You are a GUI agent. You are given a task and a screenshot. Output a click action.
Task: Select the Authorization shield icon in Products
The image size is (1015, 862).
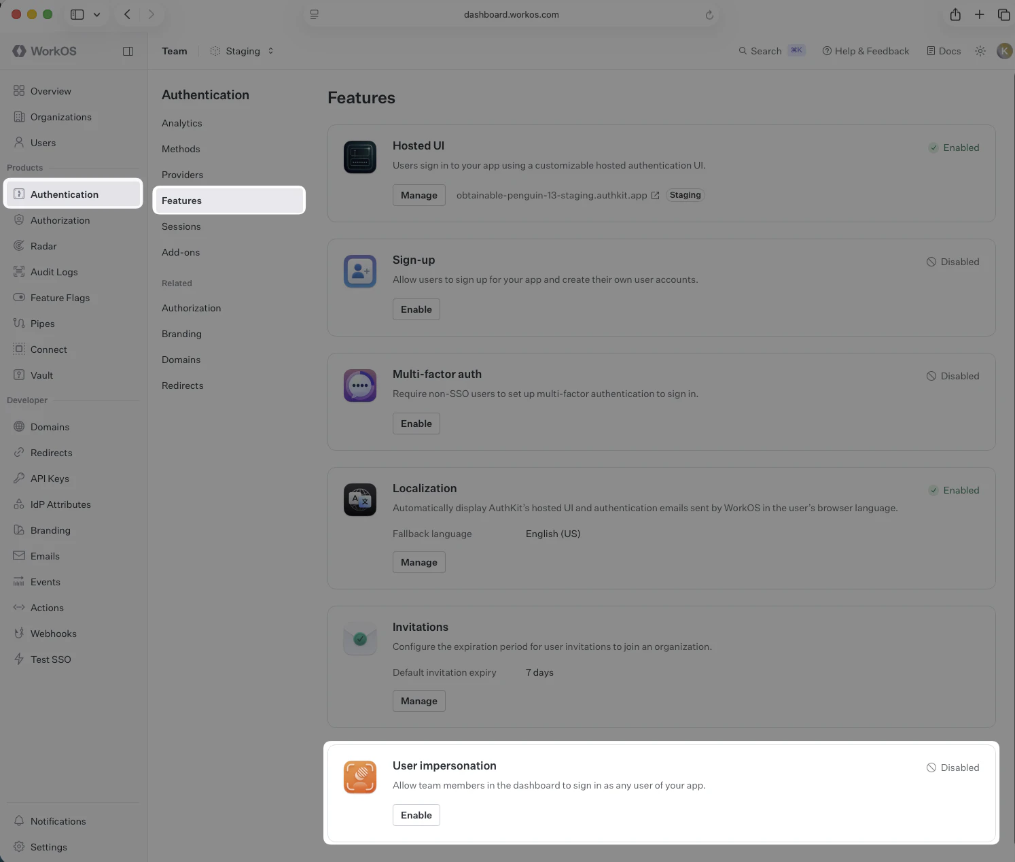[19, 220]
